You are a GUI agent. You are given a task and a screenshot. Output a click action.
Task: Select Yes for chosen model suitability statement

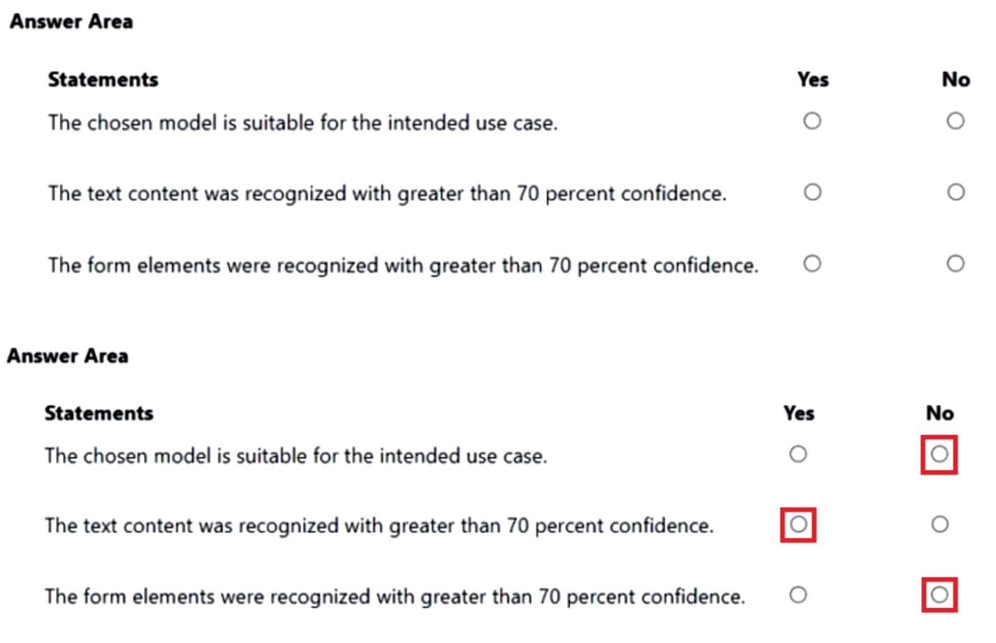(x=812, y=122)
